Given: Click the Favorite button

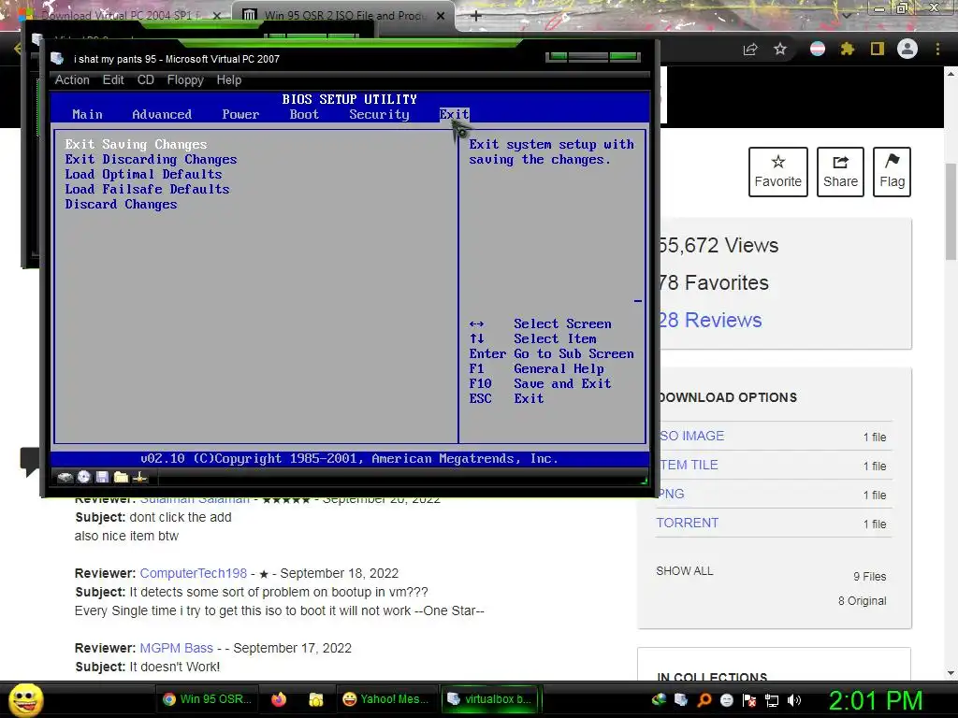Looking at the screenshot, I should [x=777, y=172].
